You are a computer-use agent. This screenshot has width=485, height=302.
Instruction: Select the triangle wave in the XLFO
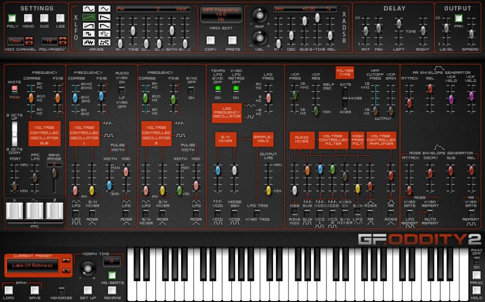click(104, 8)
